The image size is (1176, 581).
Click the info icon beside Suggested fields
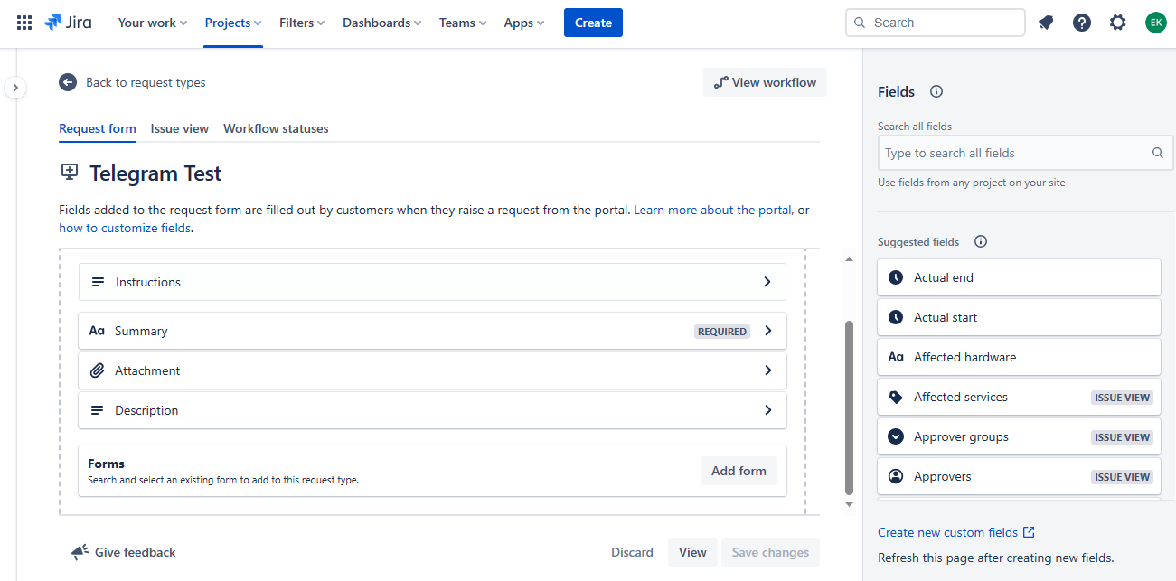point(981,241)
